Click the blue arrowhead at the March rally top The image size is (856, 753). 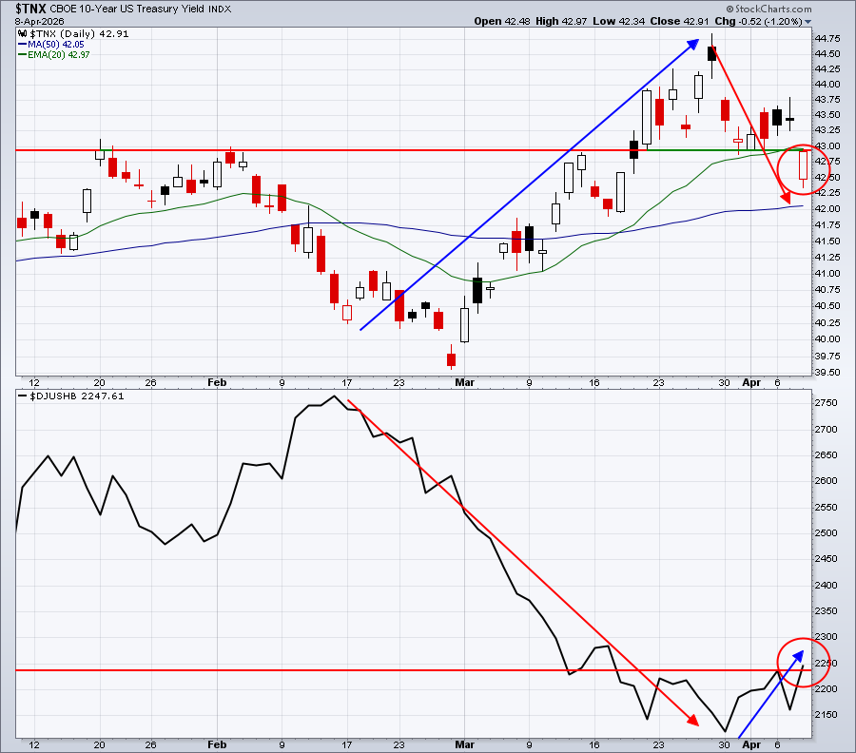point(693,44)
